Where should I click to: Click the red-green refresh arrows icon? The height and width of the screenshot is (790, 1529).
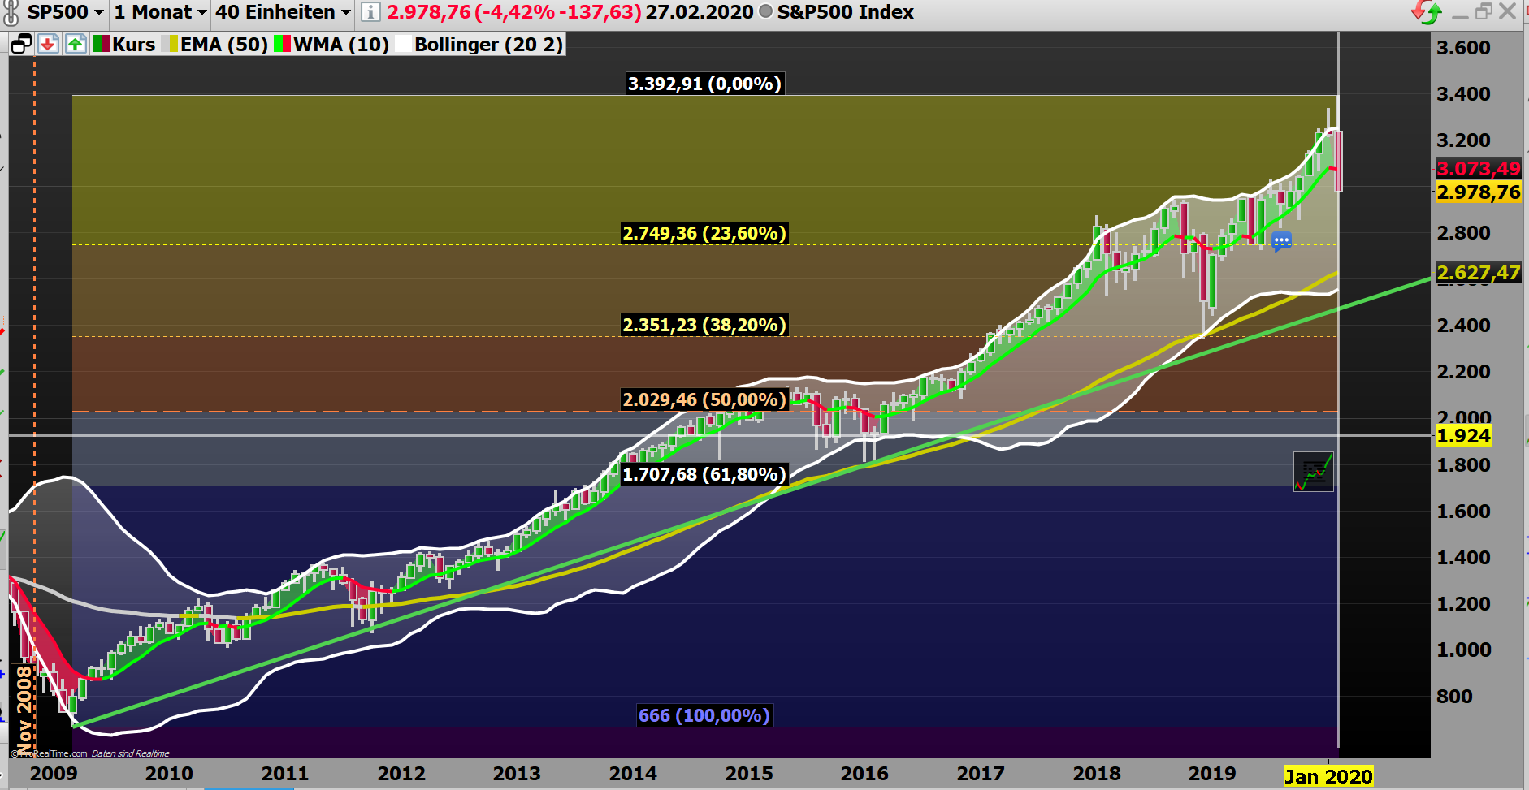tap(1426, 12)
